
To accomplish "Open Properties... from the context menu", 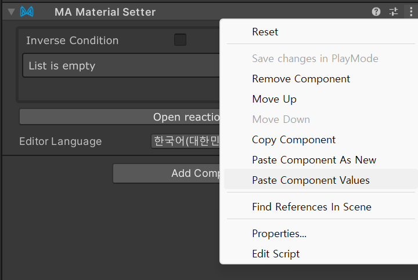I will [320, 234].
